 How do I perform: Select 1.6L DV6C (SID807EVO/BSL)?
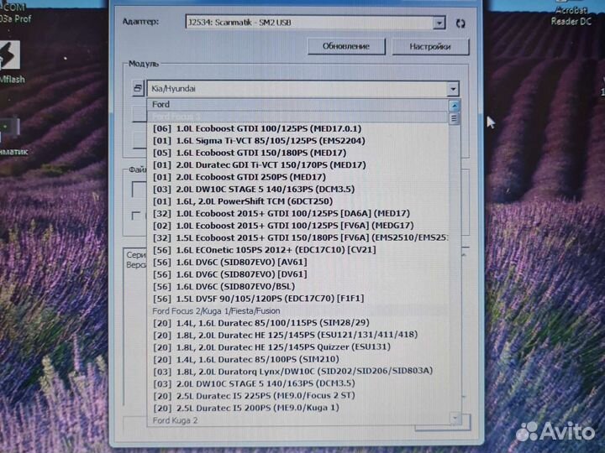tap(297, 287)
